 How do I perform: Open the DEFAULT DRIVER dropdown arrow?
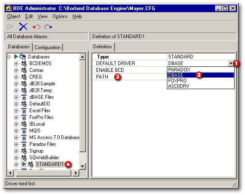(x=231, y=63)
